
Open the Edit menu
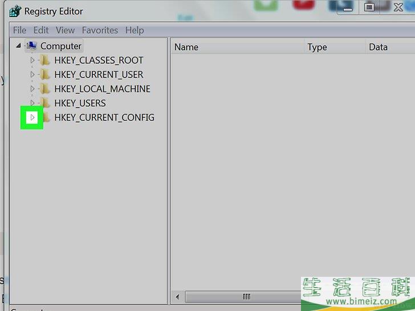(41, 30)
